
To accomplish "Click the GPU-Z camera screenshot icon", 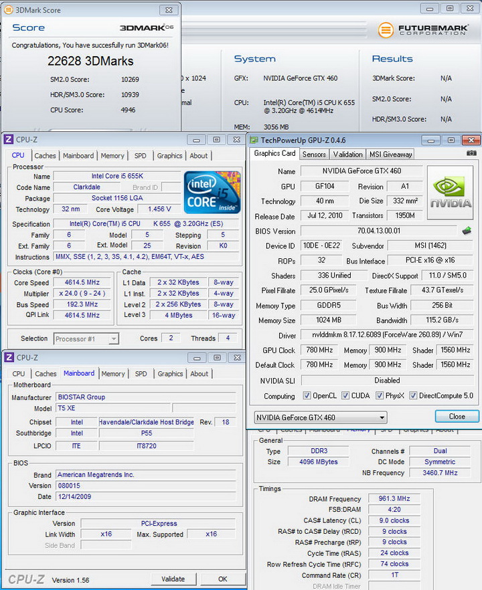I will pyautogui.click(x=471, y=153).
